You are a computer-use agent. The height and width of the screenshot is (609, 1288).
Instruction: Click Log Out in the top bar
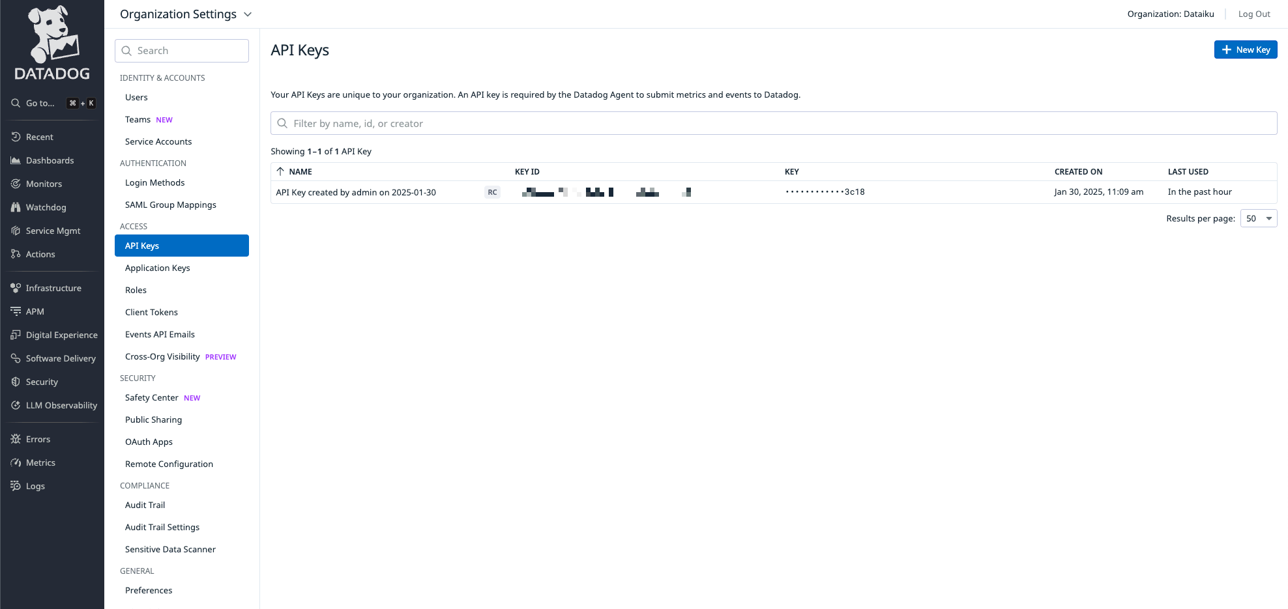coord(1254,14)
